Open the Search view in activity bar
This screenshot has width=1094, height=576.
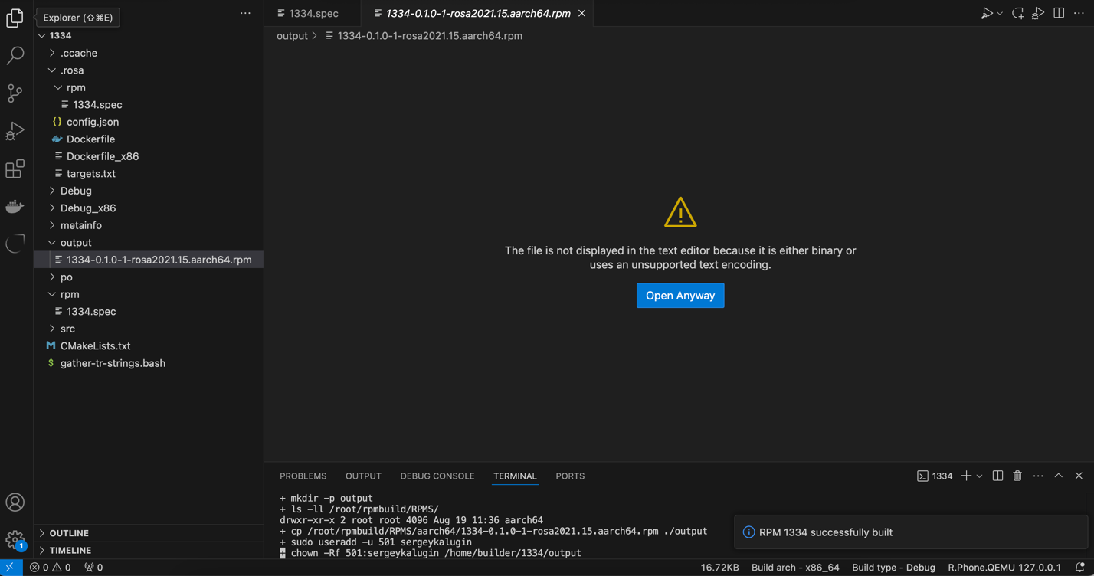click(x=15, y=55)
